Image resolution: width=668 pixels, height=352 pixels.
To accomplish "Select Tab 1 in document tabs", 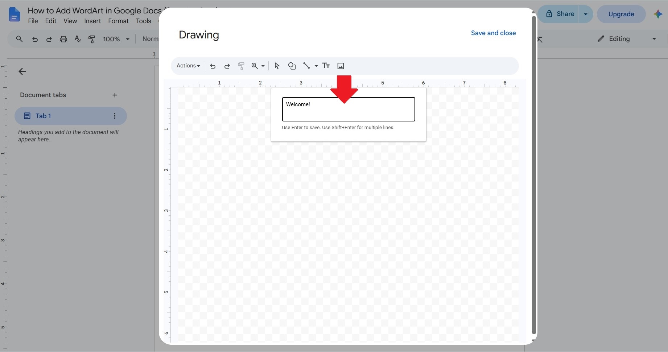I will [x=71, y=116].
